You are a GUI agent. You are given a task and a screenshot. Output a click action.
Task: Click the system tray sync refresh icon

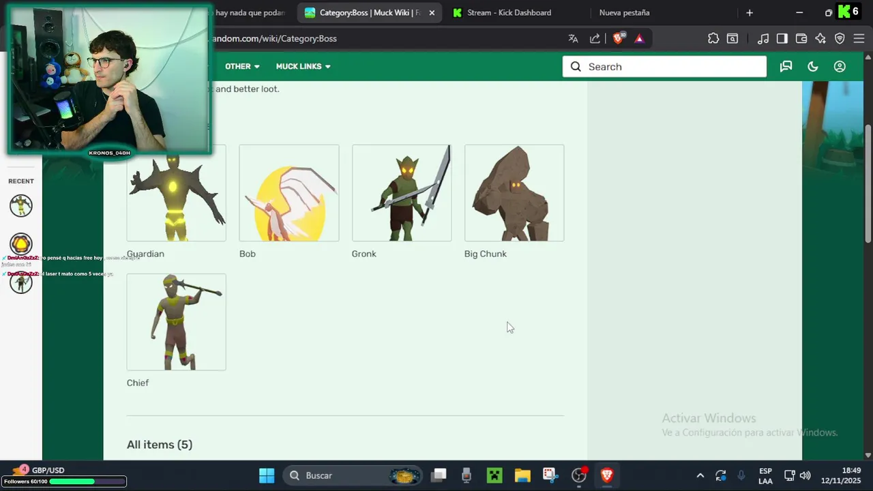(721, 475)
